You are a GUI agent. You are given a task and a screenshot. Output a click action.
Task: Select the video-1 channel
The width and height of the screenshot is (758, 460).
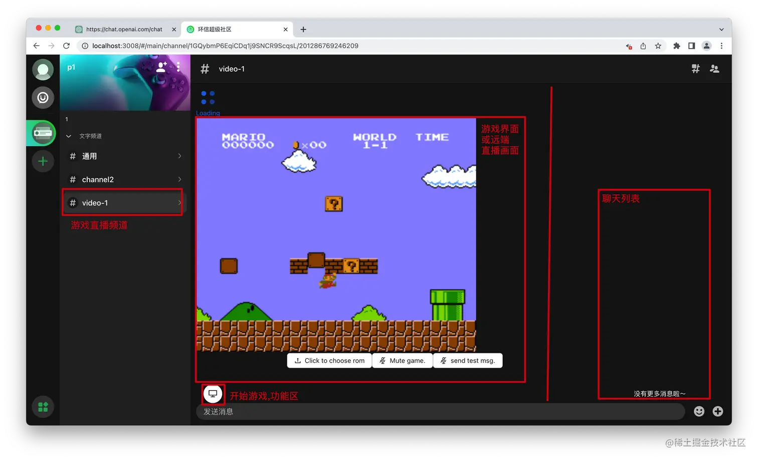click(x=124, y=203)
